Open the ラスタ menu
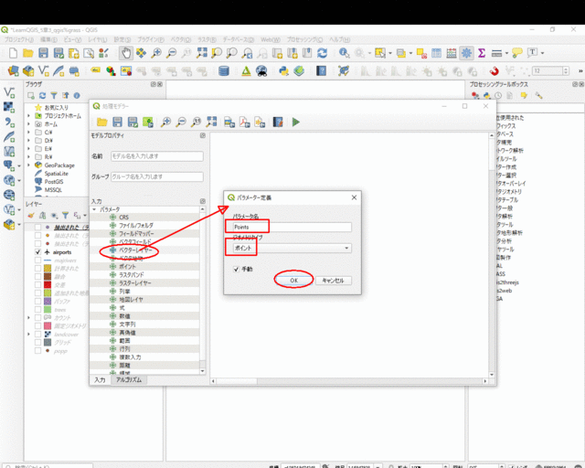585x468 pixels. pos(207,39)
